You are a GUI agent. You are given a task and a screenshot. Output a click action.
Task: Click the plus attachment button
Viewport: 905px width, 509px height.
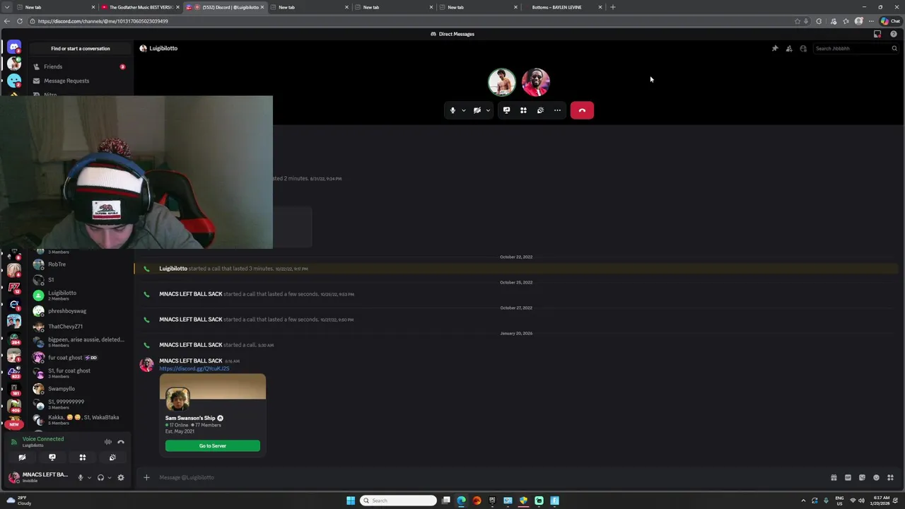pos(146,477)
